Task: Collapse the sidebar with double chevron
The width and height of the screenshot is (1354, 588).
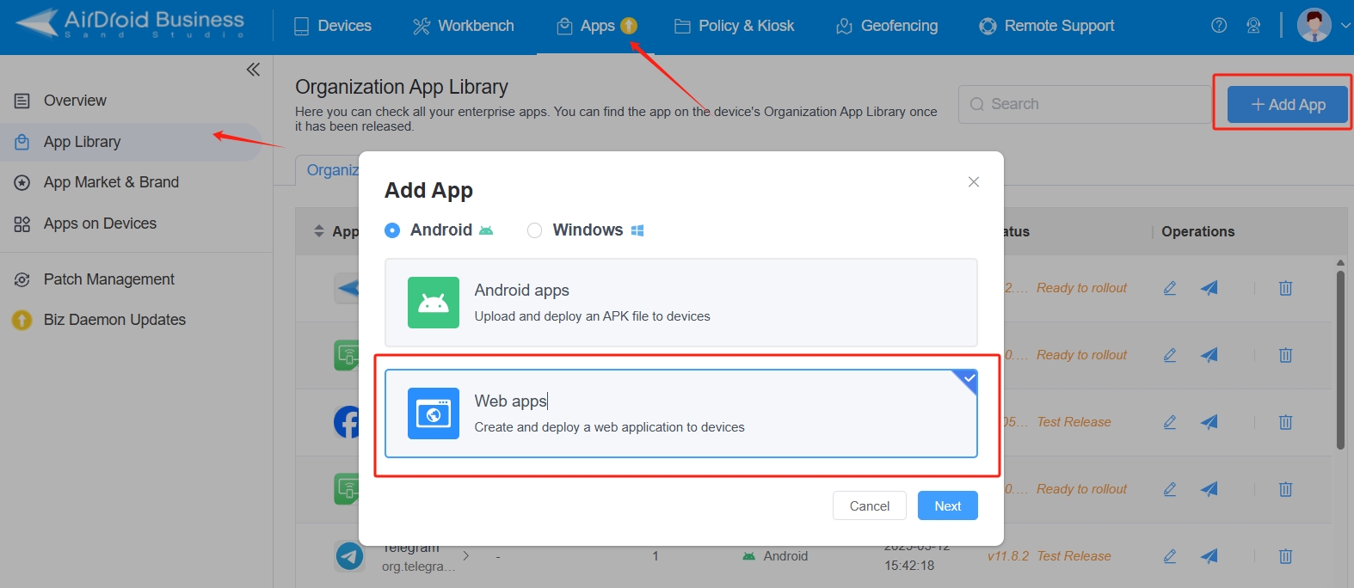Action: click(x=253, y=70)
